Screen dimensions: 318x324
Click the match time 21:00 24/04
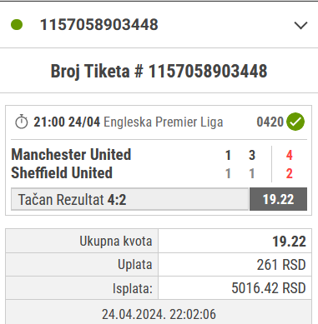click(x=67, y=122)
